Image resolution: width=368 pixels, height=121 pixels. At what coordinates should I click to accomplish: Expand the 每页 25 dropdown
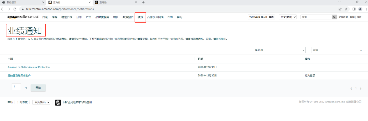tap(279, 50)
